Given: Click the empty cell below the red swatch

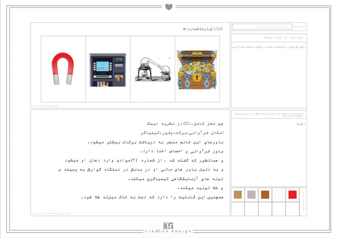Looking at the screenshot, I should coord(292,209).
